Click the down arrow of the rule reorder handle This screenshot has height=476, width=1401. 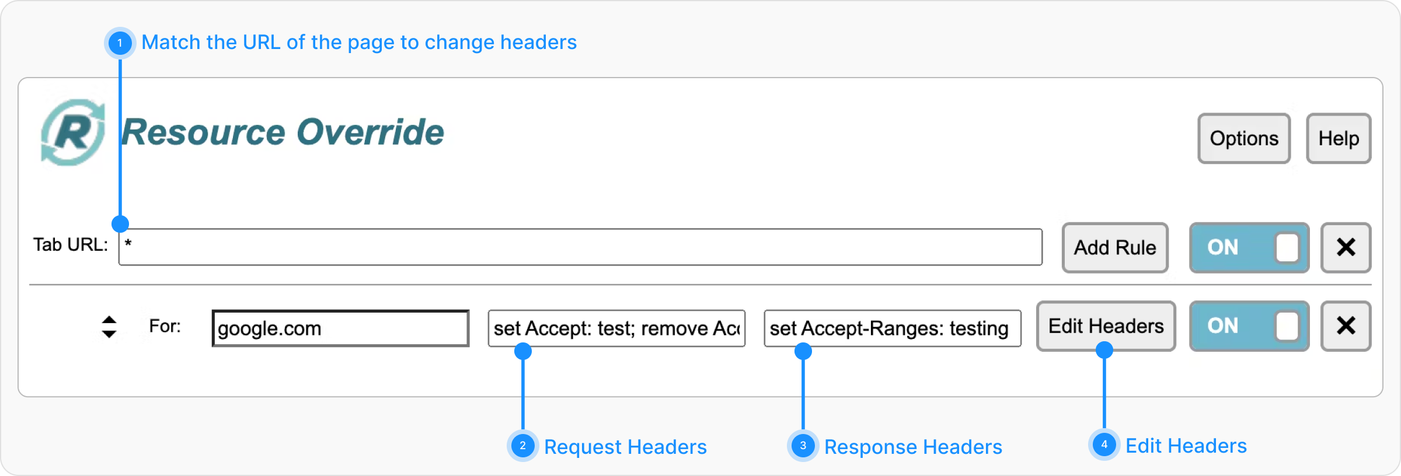tap(109, 334)
